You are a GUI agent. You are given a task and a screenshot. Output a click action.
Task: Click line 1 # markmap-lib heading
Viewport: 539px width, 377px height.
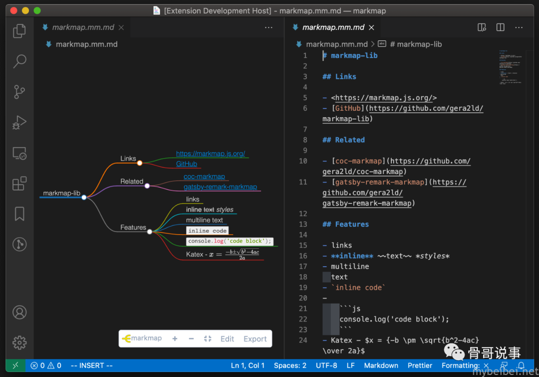350,56
